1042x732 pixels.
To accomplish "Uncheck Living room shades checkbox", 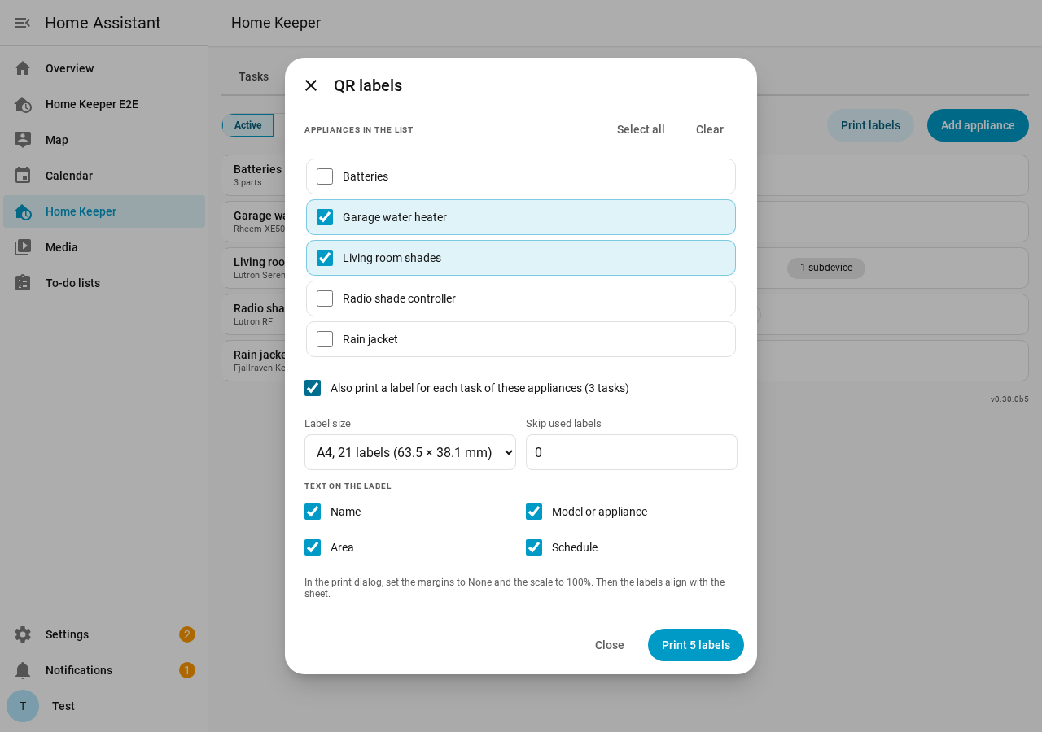I will 325,258.
